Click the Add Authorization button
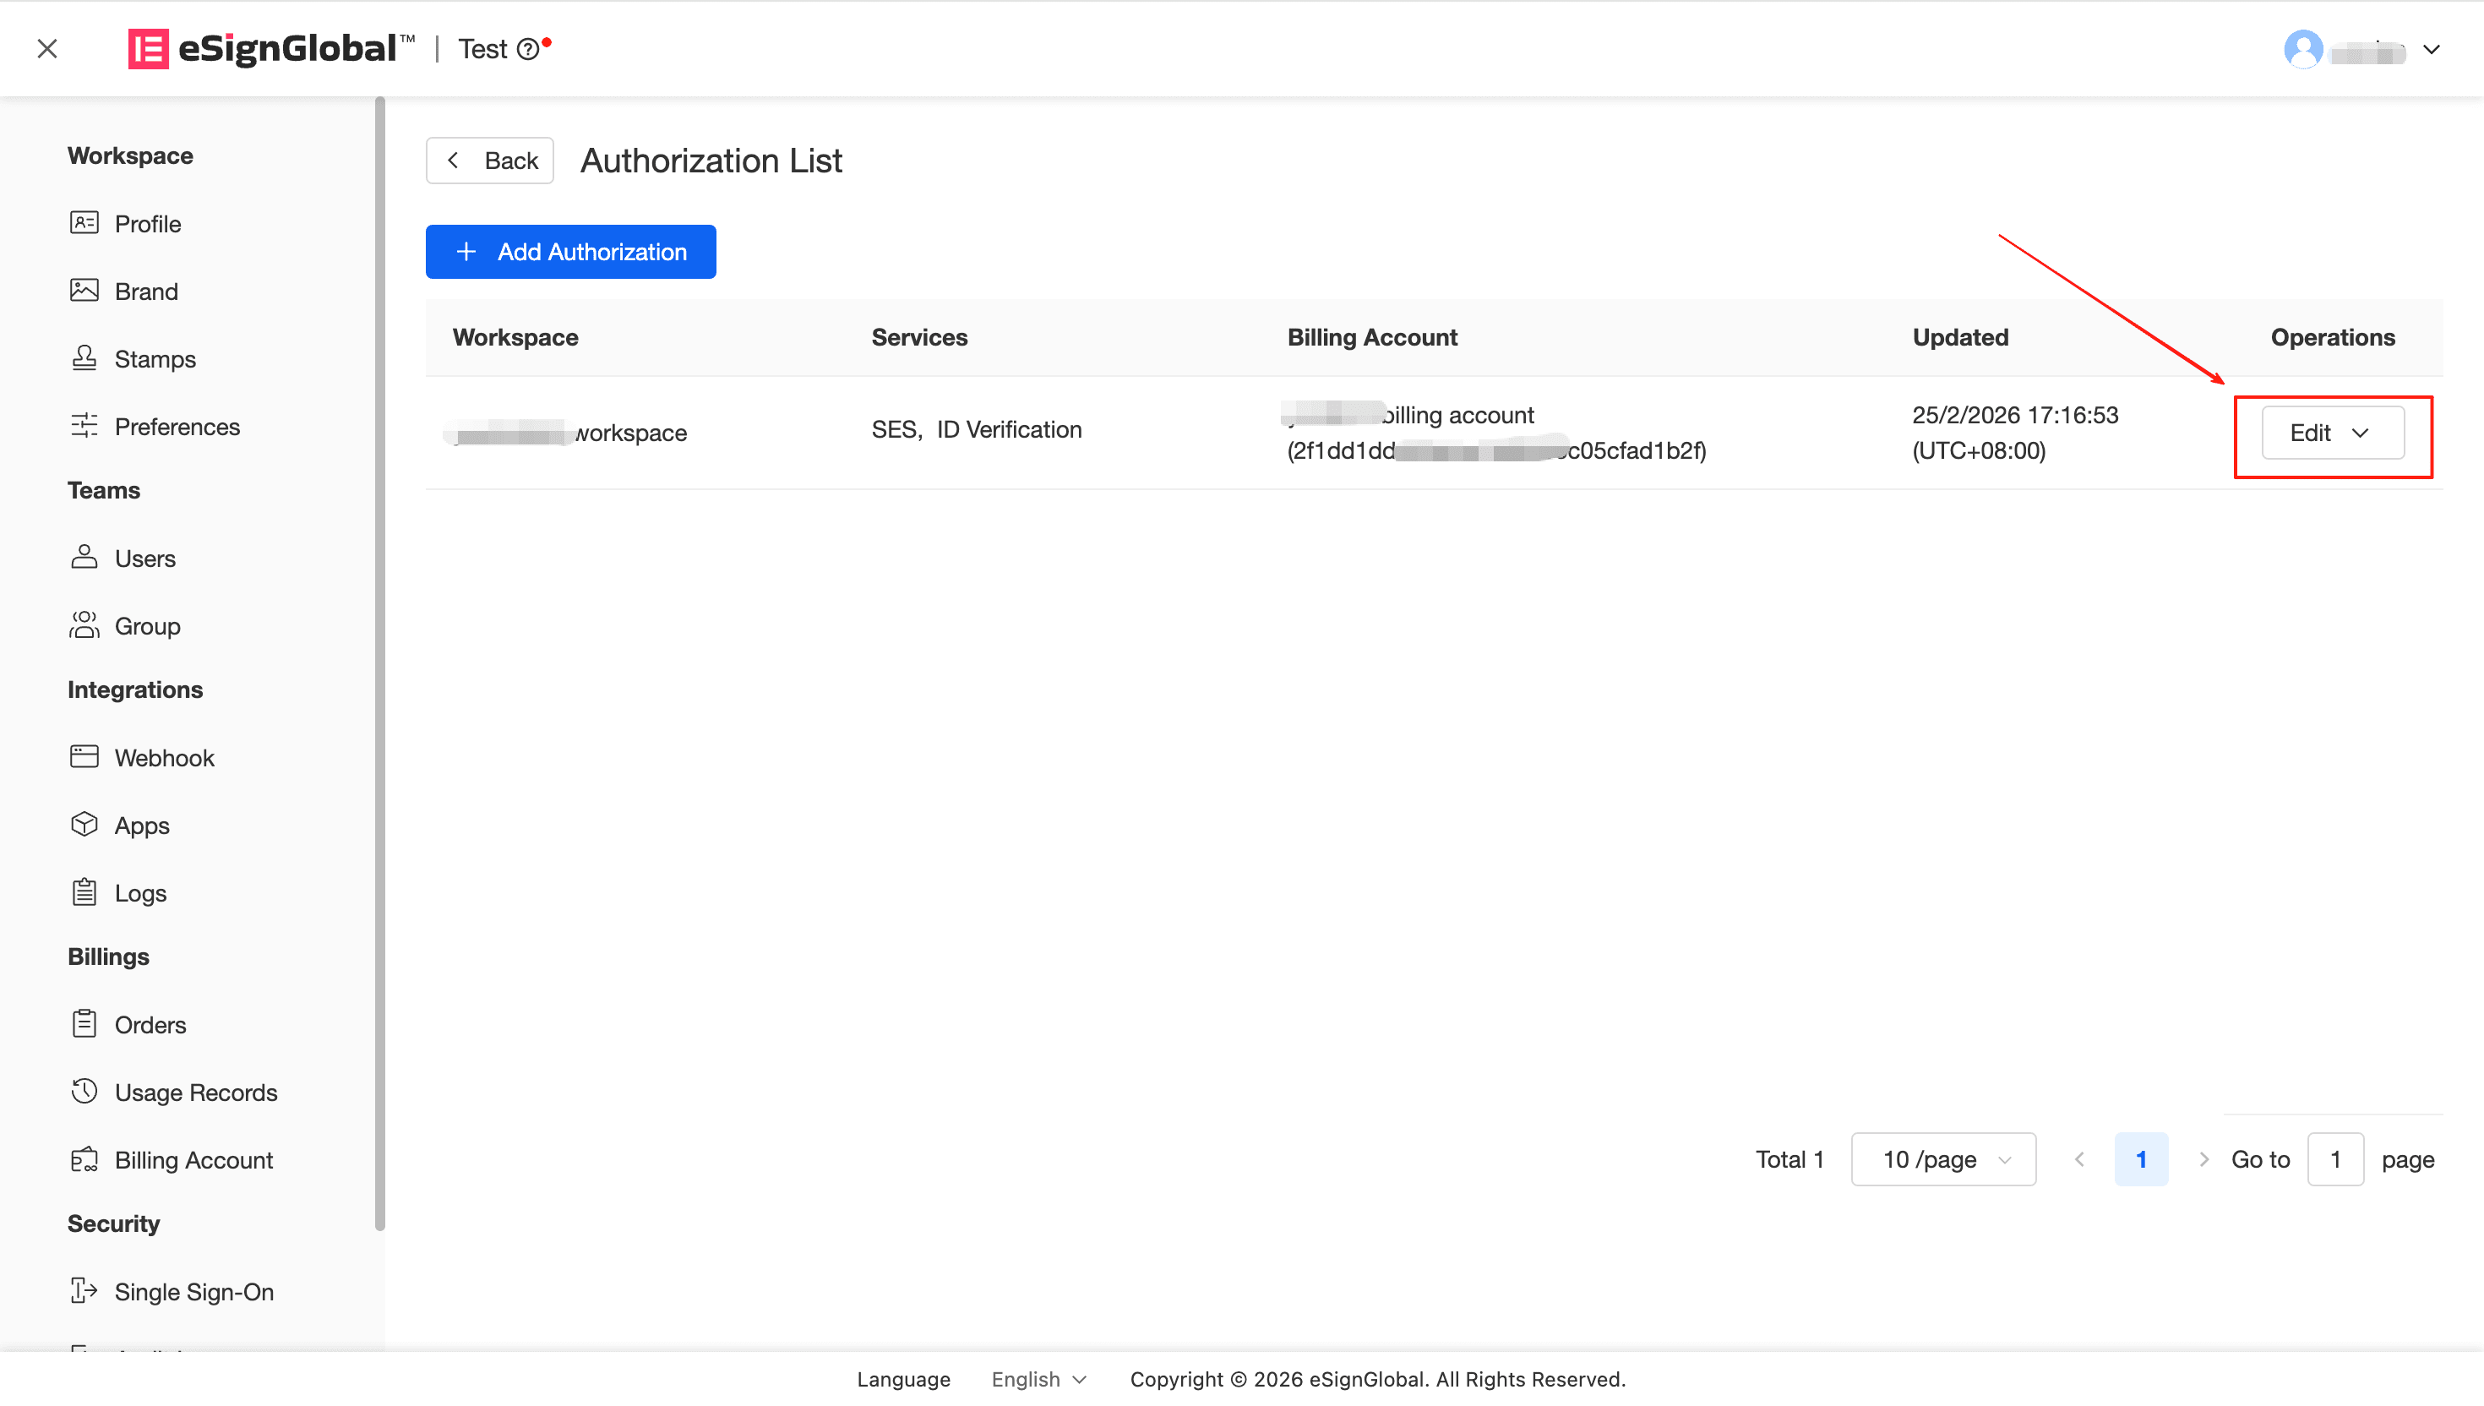Viewport: 2484px width, 1406px height. pos(570,252)
